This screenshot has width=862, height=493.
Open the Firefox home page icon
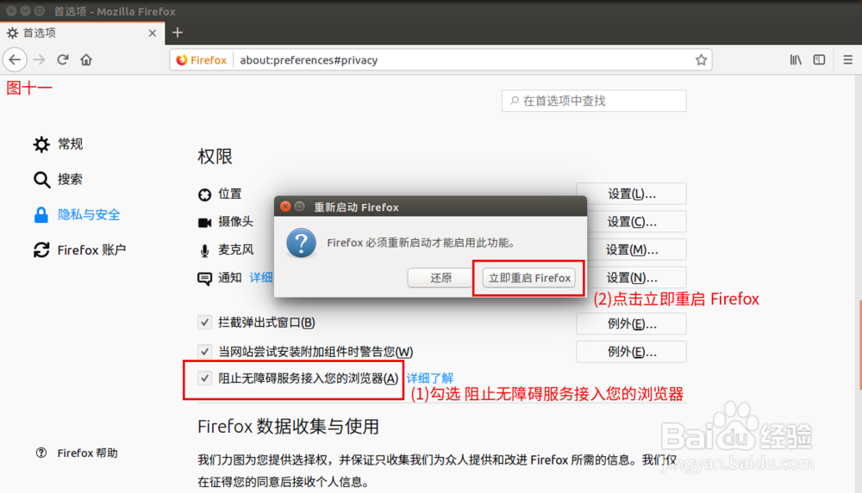tap(86, 60)
